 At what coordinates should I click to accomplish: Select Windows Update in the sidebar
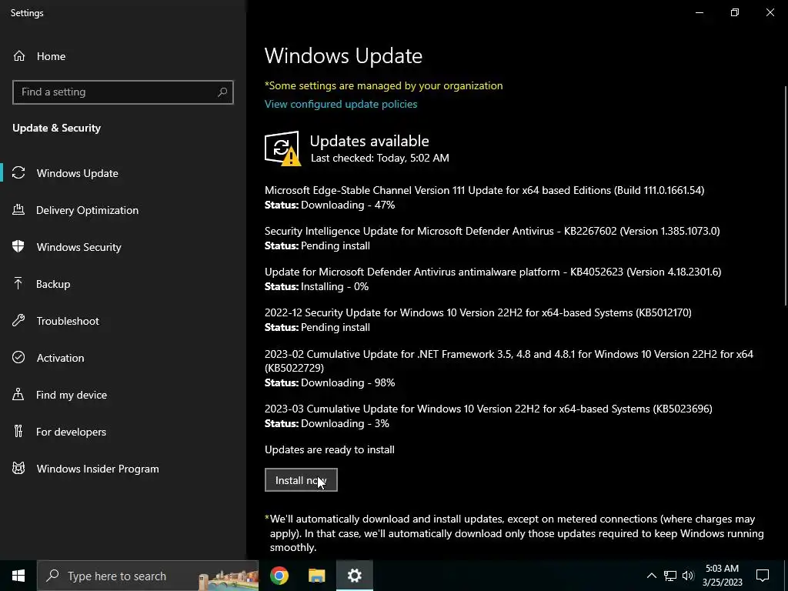pos(123,173)
